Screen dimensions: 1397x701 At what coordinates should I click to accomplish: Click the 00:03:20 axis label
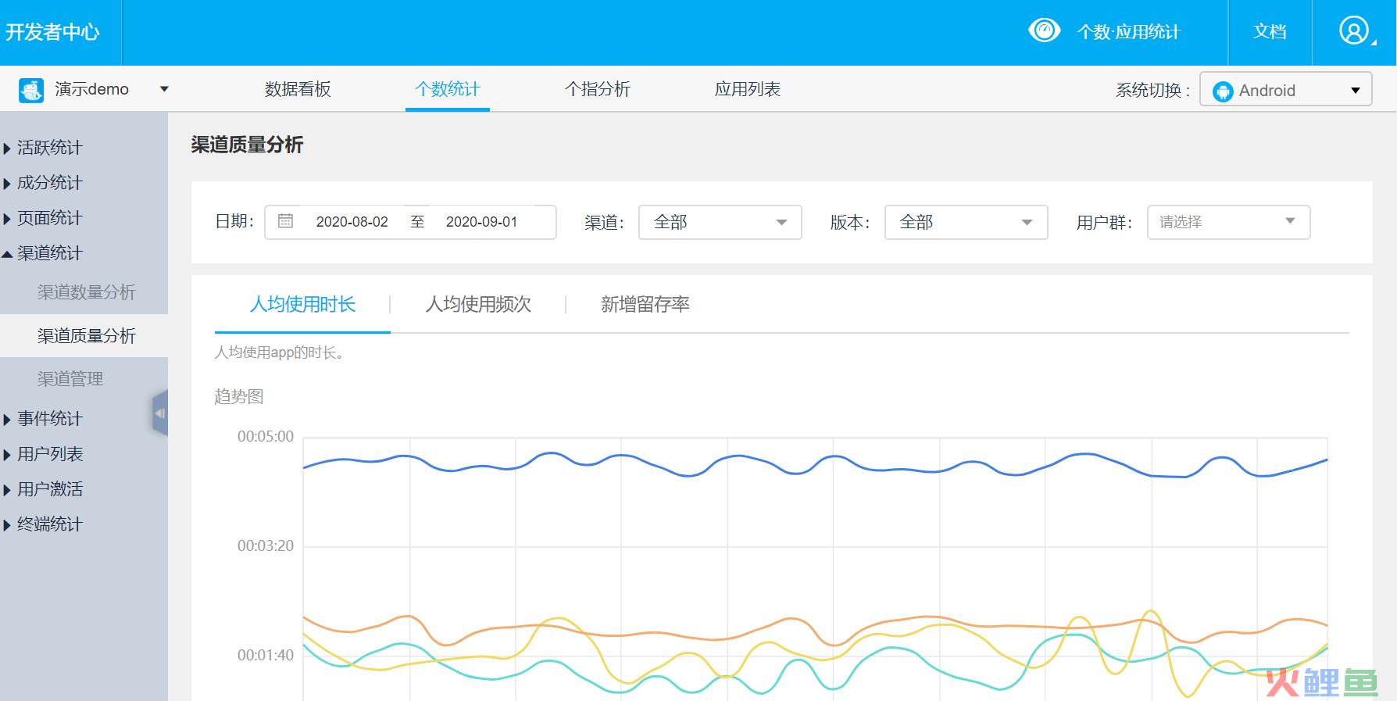(x=266, y=546)
